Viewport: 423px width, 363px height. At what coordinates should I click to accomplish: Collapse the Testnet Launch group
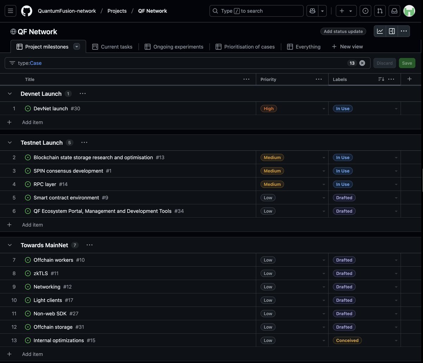(x=10, y=143)
